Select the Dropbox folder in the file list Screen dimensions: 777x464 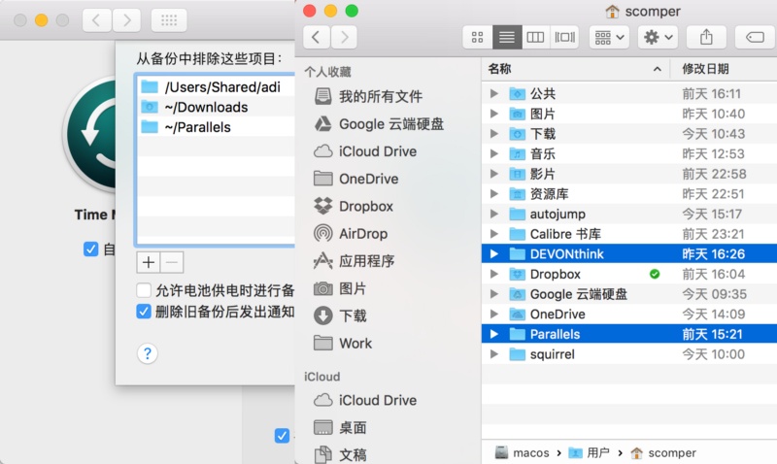tap(629, 274)
